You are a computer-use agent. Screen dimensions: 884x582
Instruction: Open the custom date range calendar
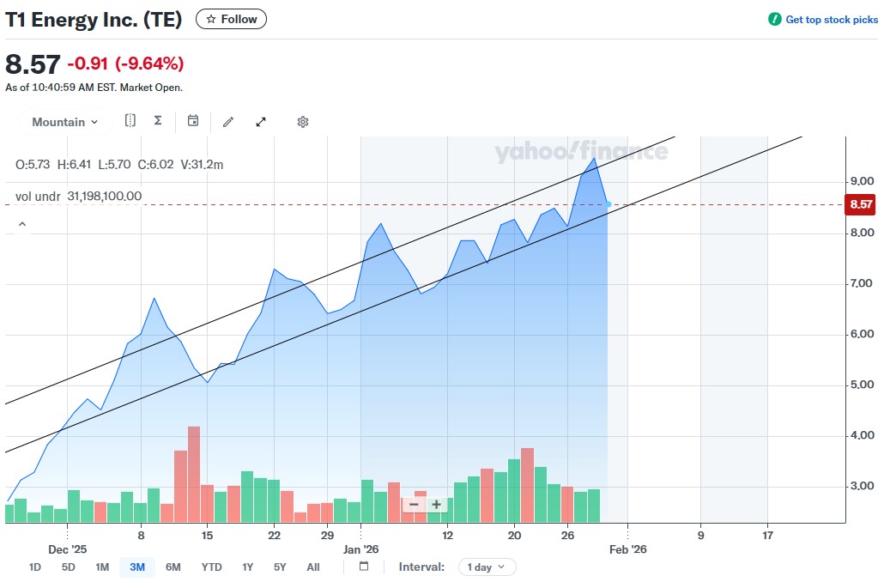click(x=364, y=567)
